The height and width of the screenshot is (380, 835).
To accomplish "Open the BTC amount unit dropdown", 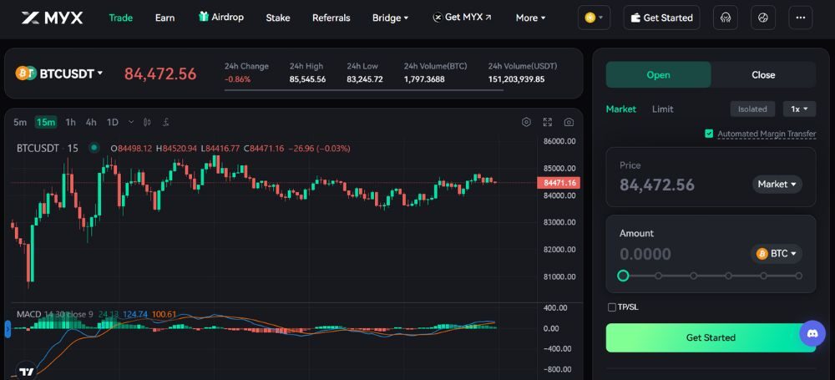I will pos(777,254).
